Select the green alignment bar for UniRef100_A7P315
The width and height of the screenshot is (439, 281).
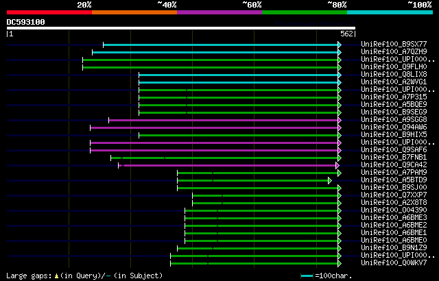point(239,97)
